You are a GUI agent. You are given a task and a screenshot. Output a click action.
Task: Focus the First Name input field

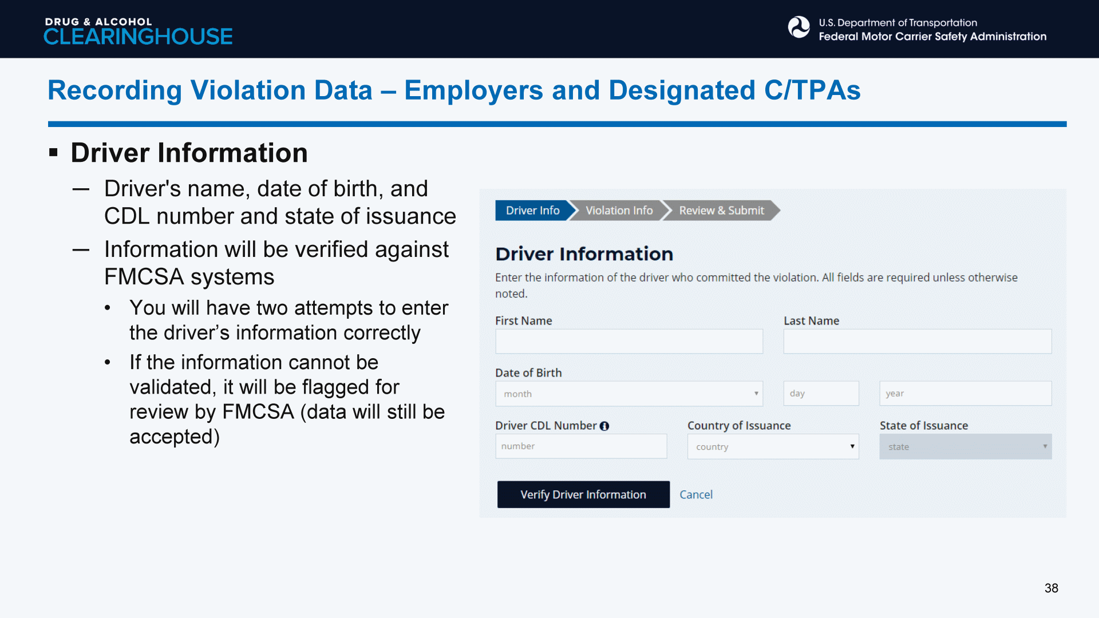pos(628,342)
